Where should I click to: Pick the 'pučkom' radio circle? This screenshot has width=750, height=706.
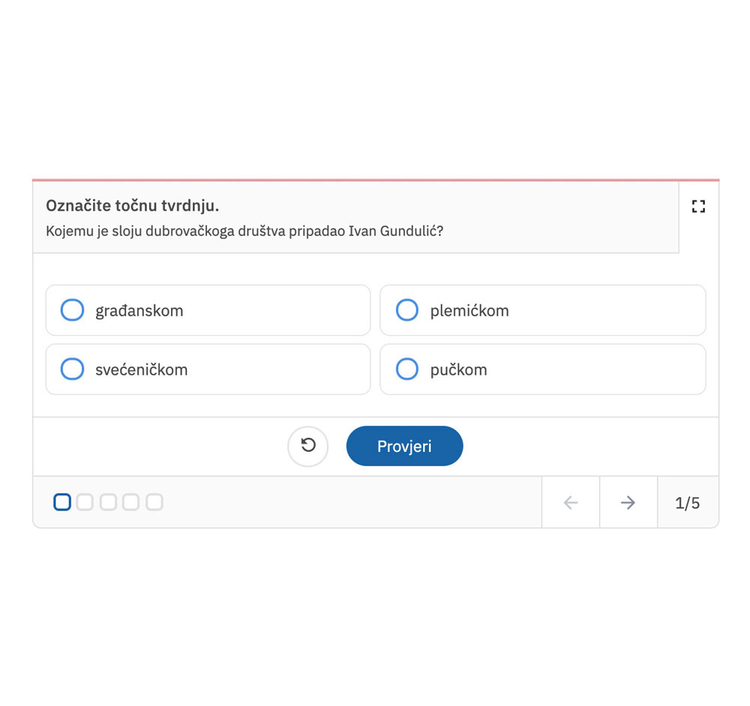pos(406,369)
